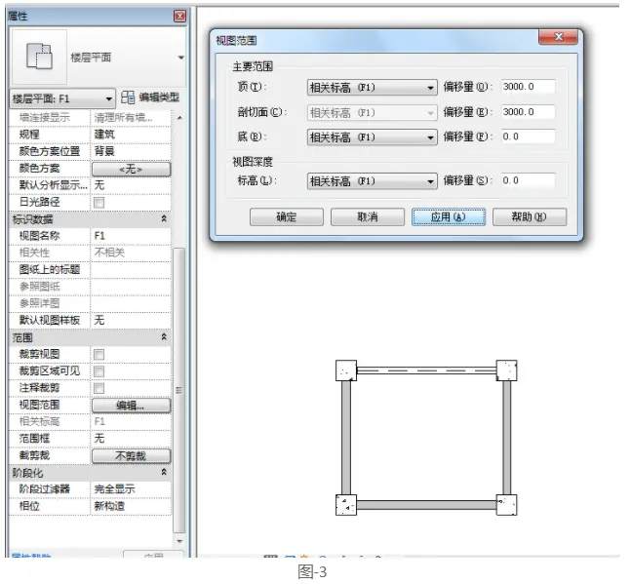631x584 pixels.
Task: Enable the 裁剪区域可见 checkbox
Action: click(99, 371)
